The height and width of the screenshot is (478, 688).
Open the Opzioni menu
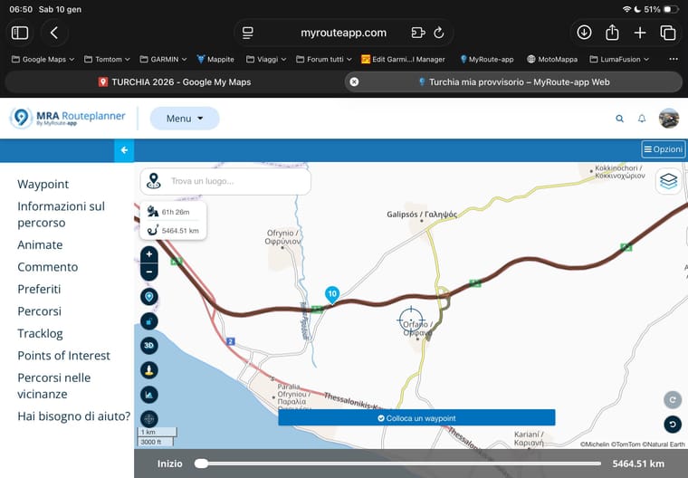click(x=663, y=149)
